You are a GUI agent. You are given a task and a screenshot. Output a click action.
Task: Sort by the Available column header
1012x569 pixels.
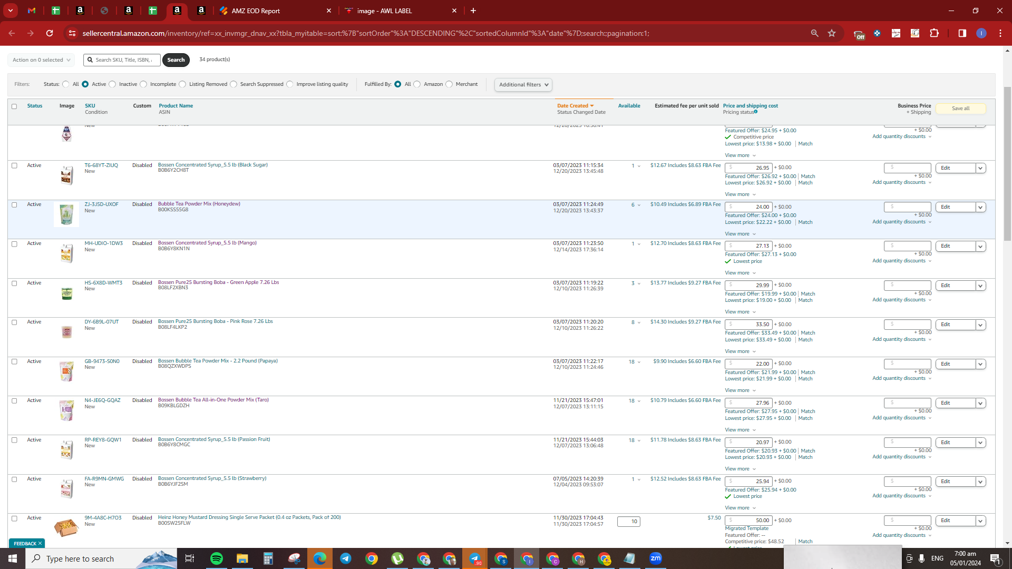pyautogui.click(x=629, y=106)
